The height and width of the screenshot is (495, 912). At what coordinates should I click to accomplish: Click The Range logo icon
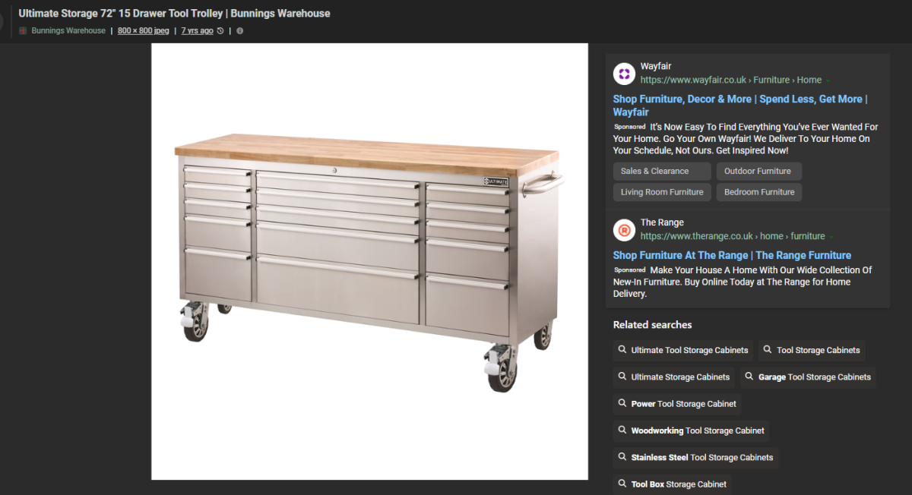[624, 229]
